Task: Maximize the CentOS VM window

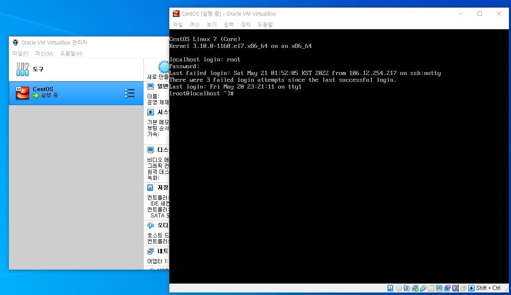Action: (x=480, y=14)
